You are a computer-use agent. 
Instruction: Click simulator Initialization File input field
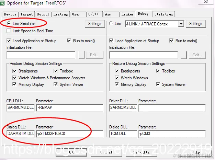coord(41,55)
